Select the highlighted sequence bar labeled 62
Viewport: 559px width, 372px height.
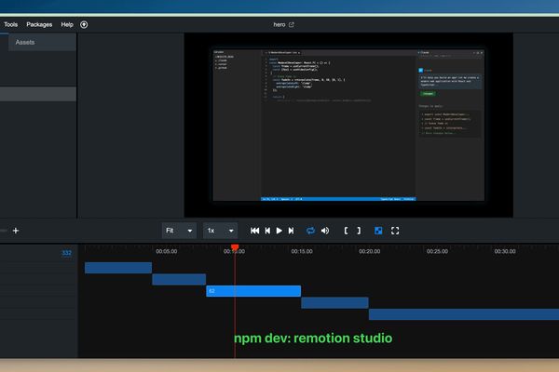253,291
